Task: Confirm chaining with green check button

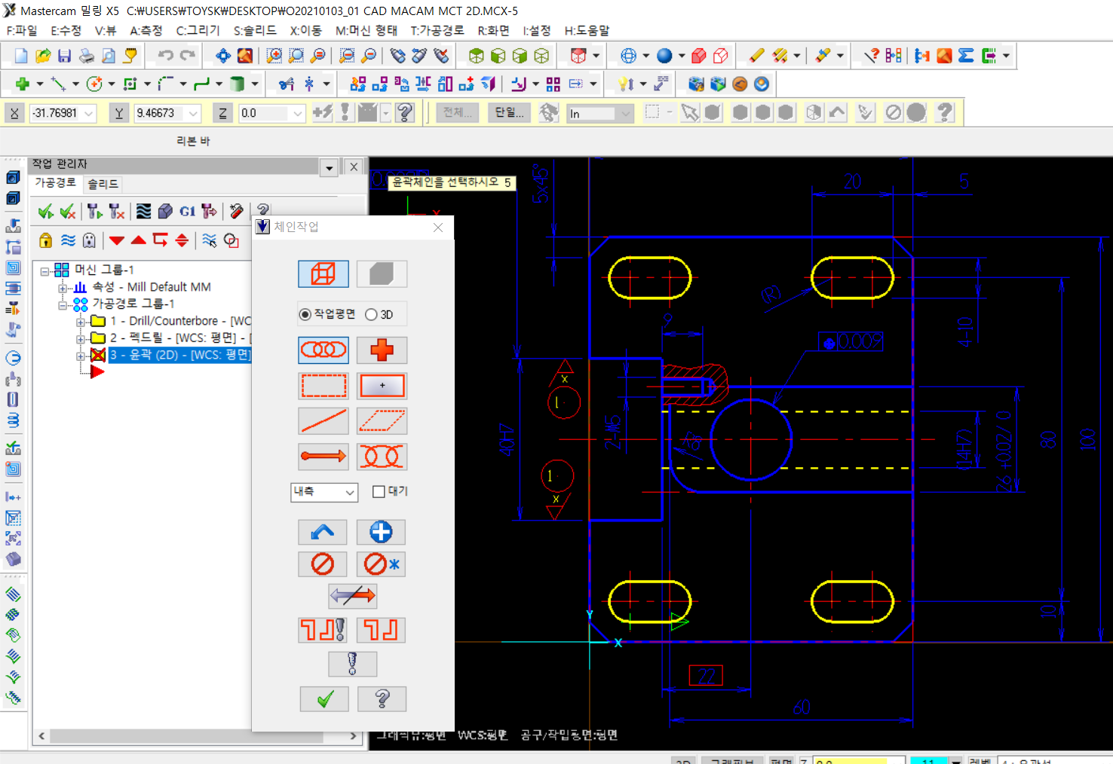Action: (x=324, y=698)
